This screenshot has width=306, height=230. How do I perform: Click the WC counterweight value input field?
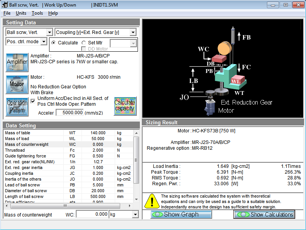[x=92, y=214]
